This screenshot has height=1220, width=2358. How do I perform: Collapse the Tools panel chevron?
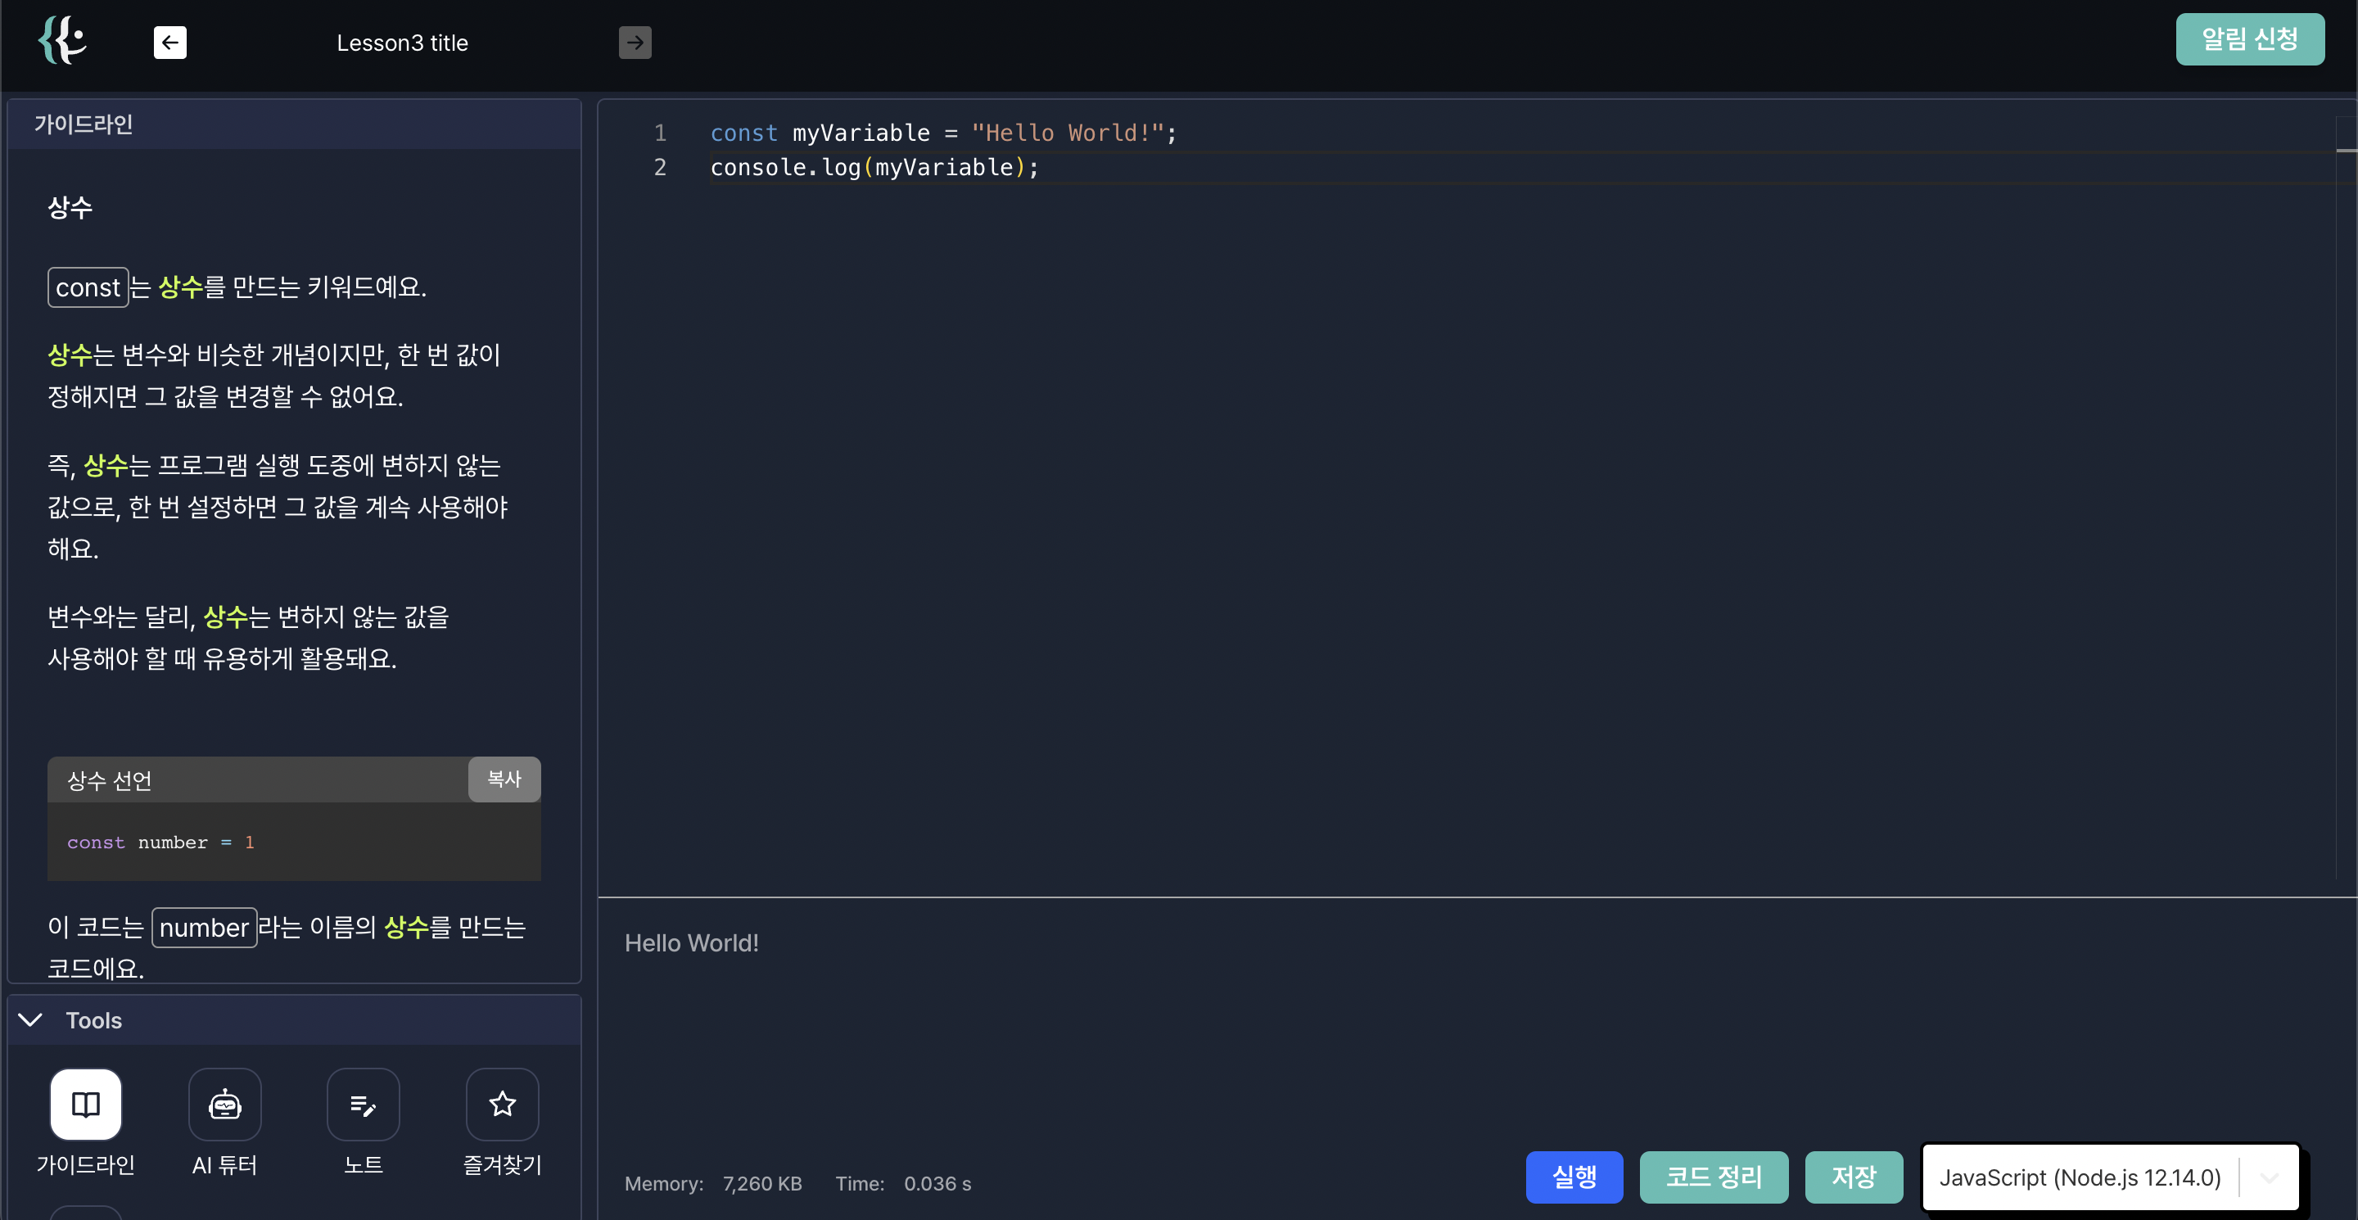[x=30, y=1019]
